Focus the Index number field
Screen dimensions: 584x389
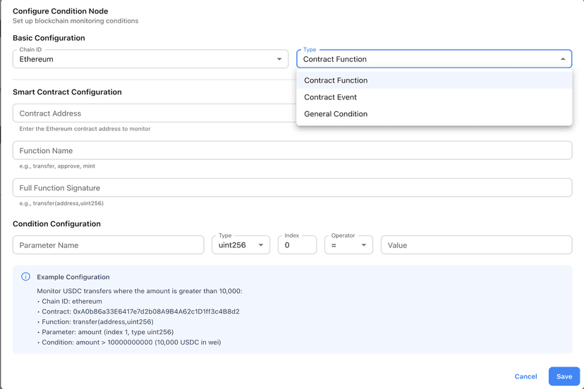tap(297, 245)
